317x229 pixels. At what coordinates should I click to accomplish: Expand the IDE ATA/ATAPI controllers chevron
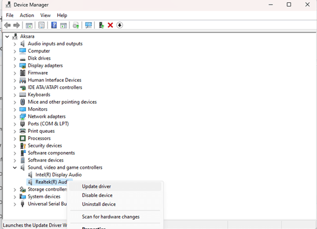pyautogui.click(x=14, y=88)
